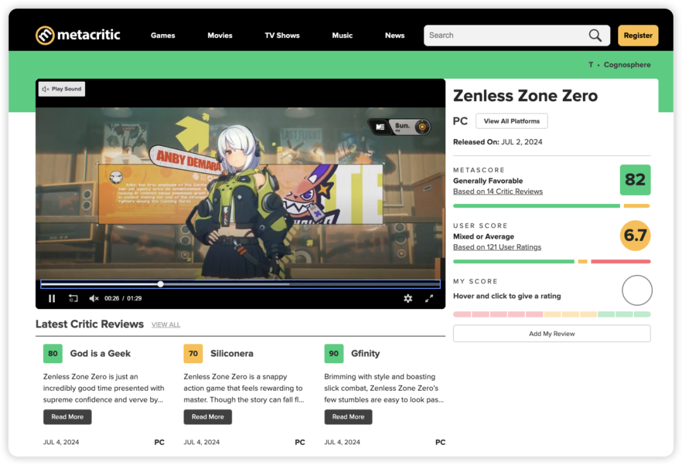Click the Siliconera review title

(x=232, y=354)
